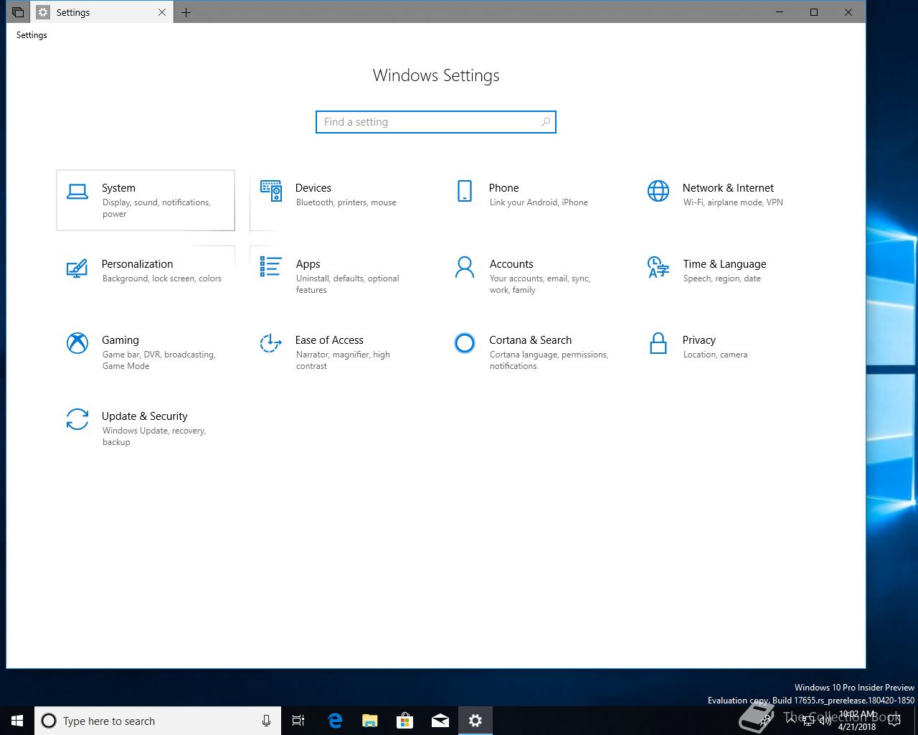Open the Phone settings title
Screen dimensions: 918x735
click(503, 188)
